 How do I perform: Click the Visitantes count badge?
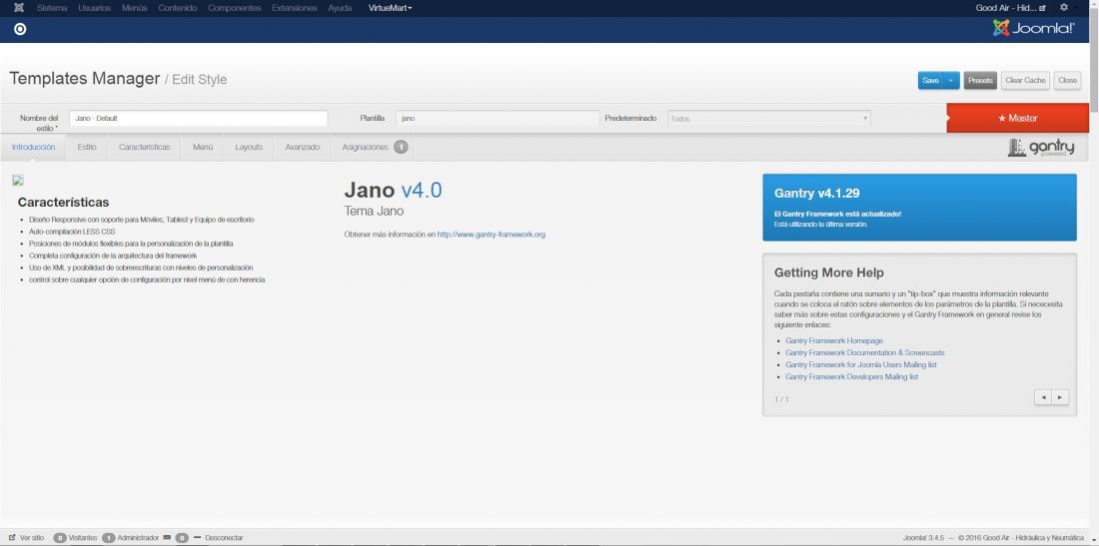click(60, 538)
